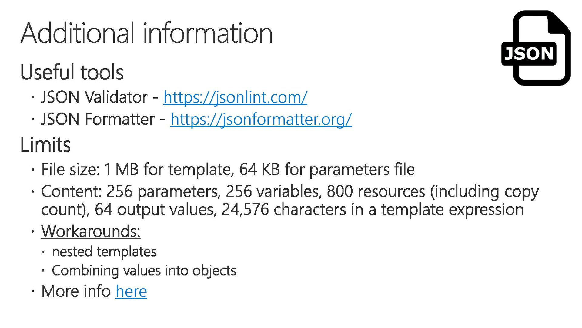Click the "JSON Validator" label text
Image resolution: width=582 pixels, height=328 pixels.
click(x=94, y=97)
